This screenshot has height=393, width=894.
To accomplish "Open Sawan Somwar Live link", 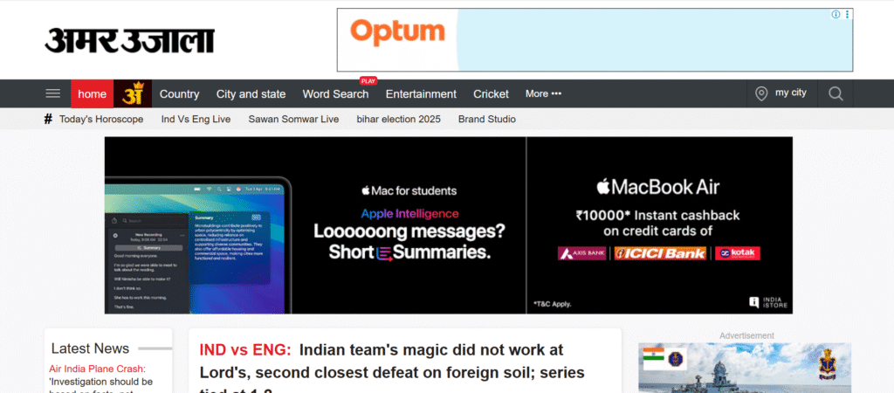I will (x=293, y=120).
